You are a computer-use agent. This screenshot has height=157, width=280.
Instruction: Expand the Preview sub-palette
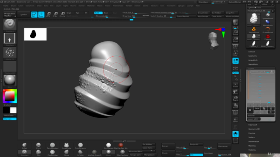click(x=252, y=133)
